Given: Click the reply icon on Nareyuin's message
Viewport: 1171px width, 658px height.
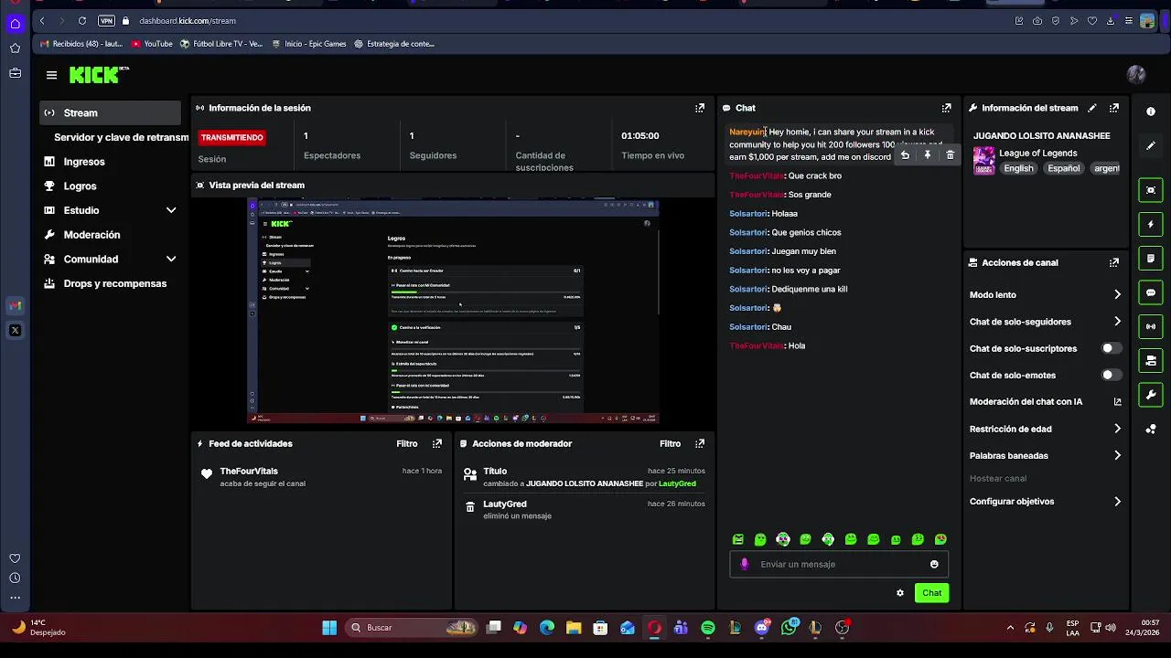Looking at the screenshot, I should coord(905,155).
